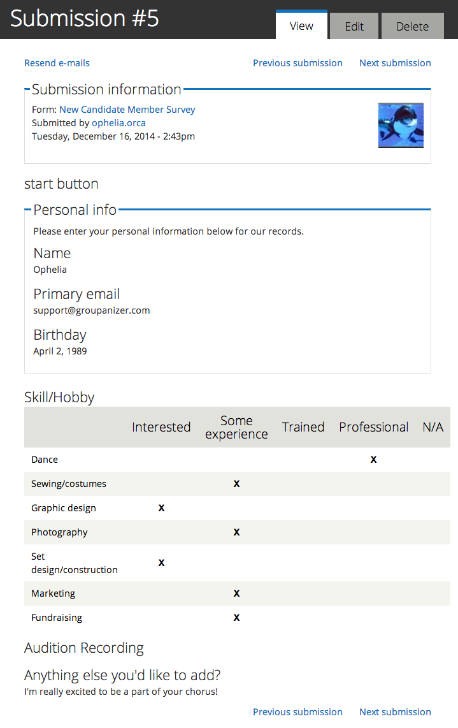Screen dimensions: 458x728
Task: Click the Personal info fieldset title
Action: 75,210
